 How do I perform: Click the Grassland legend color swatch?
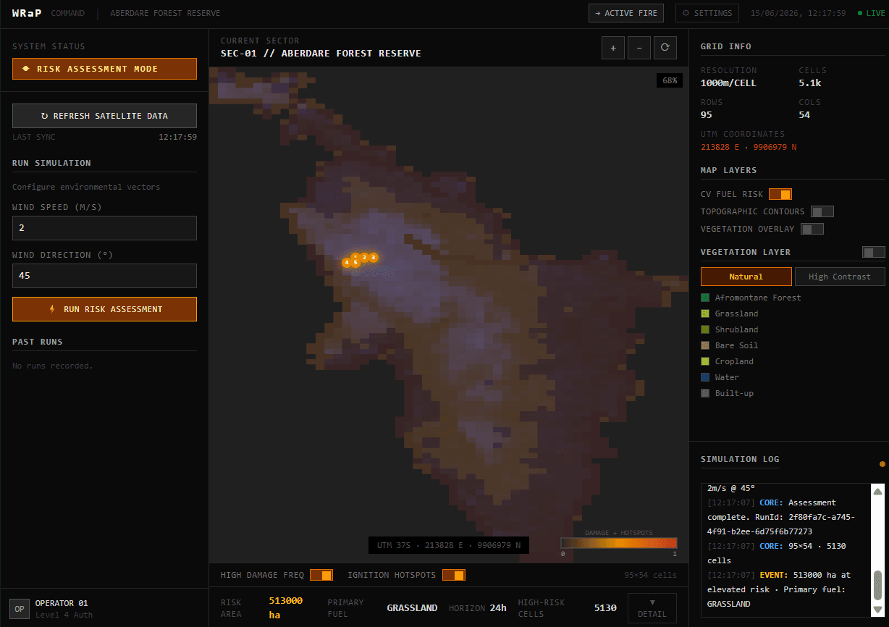point(705,313)
